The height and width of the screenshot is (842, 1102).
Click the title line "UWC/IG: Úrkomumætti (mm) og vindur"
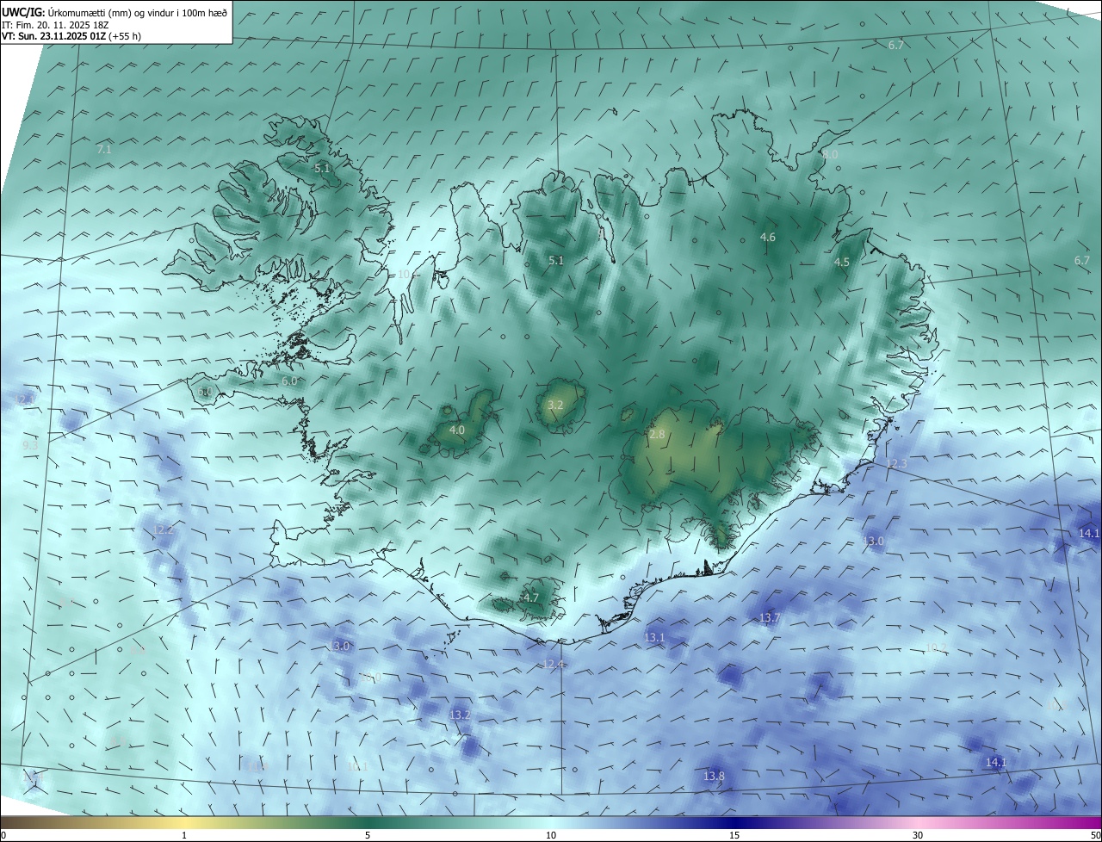pos(115,11)
